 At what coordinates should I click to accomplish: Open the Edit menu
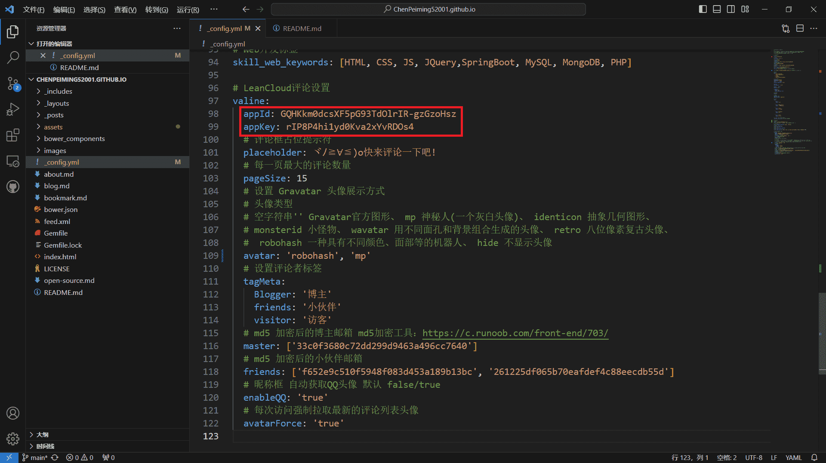coord(64,9)
